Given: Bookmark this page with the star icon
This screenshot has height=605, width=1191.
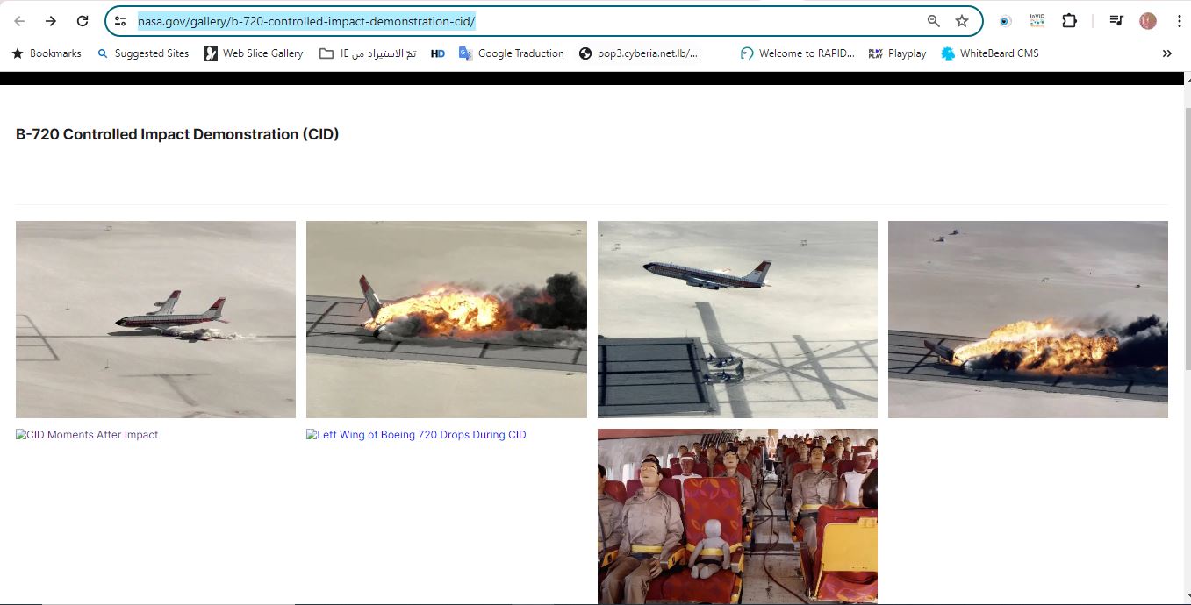Looking at the screenshot, I should pos(962,21).
